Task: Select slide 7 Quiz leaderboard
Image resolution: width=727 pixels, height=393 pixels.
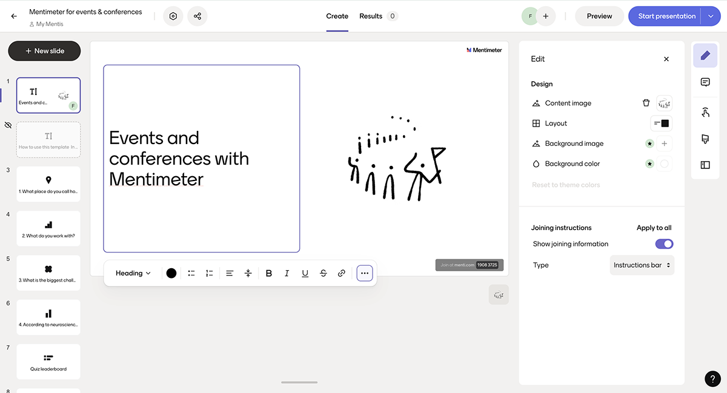Action: coord(48,362)
